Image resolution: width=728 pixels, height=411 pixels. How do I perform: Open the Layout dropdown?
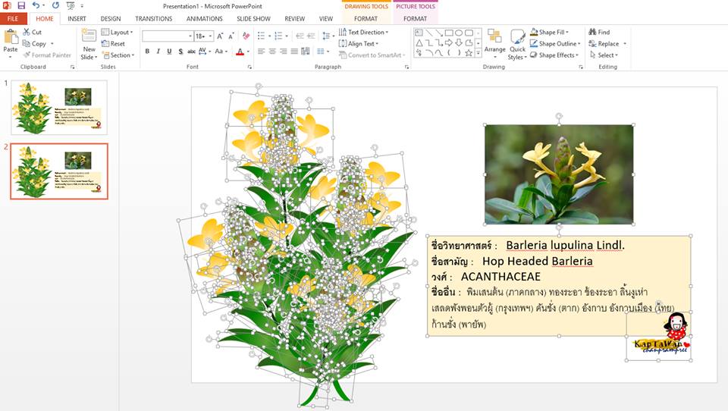118,32
